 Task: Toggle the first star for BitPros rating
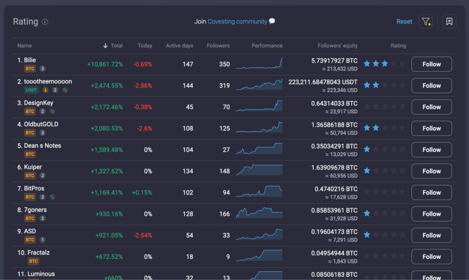click(367, 193)
